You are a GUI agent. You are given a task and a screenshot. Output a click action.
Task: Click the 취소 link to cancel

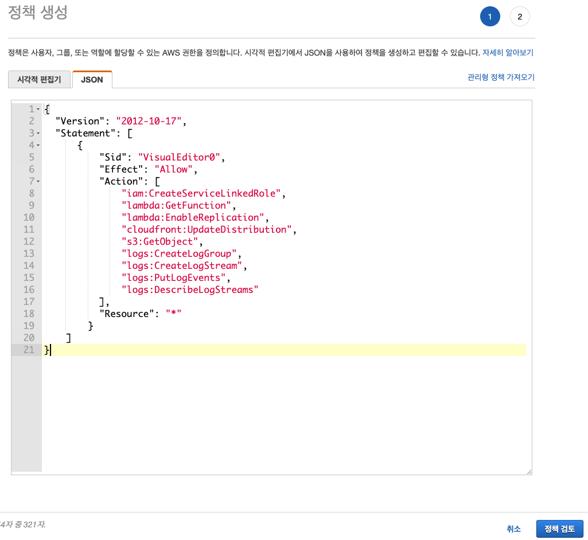(x=513, y=529)
